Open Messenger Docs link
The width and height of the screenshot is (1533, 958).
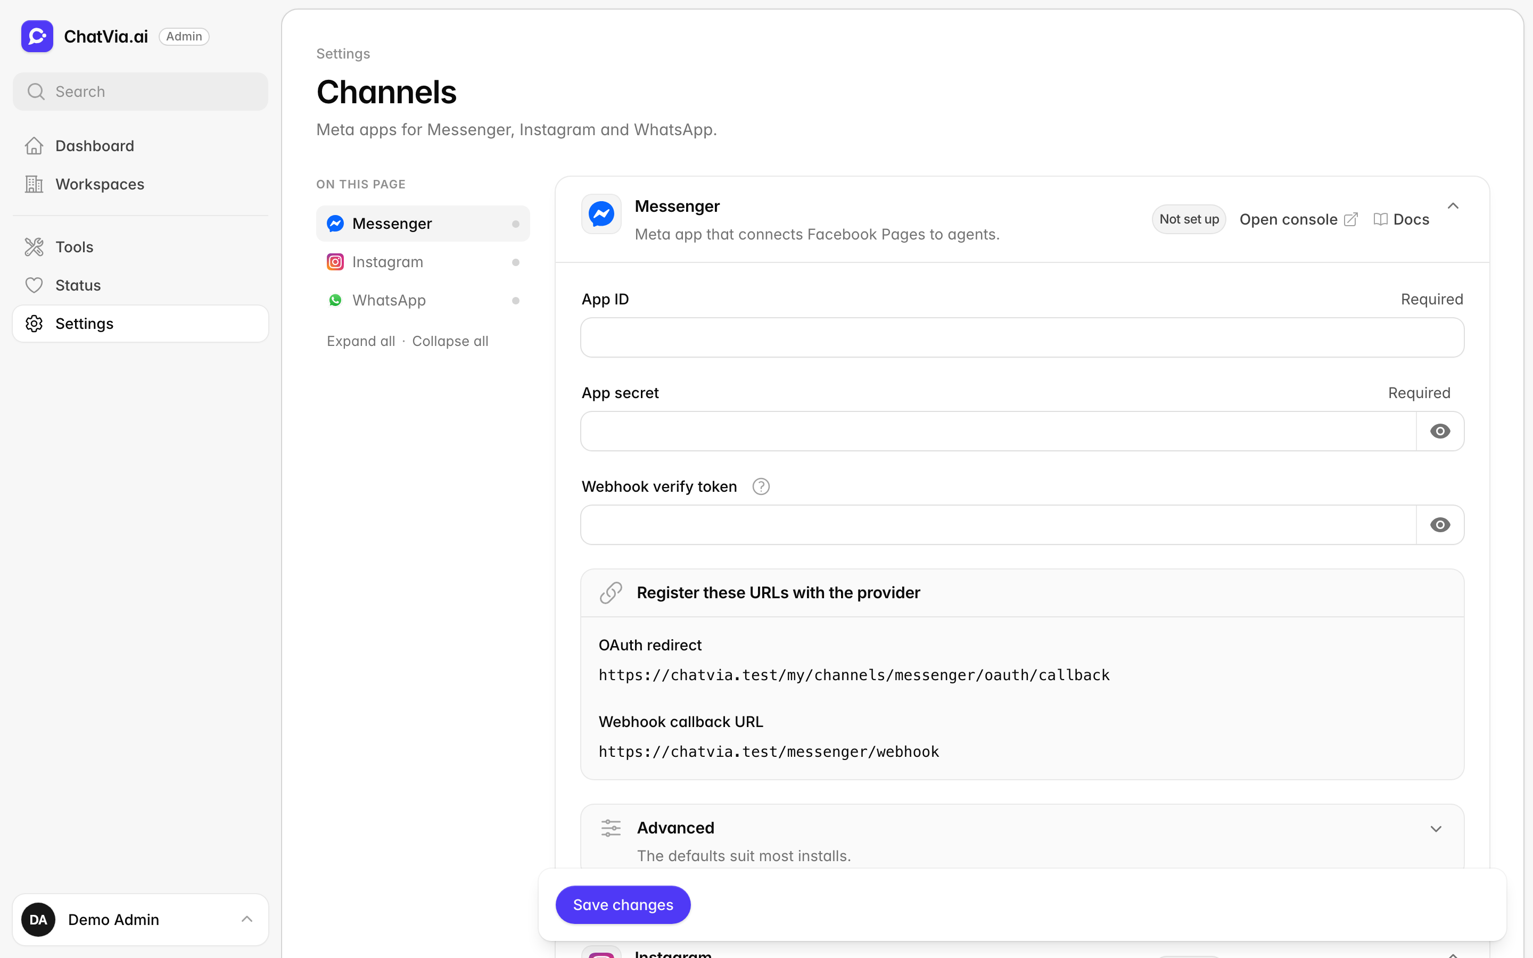(x=1401, y=219)
